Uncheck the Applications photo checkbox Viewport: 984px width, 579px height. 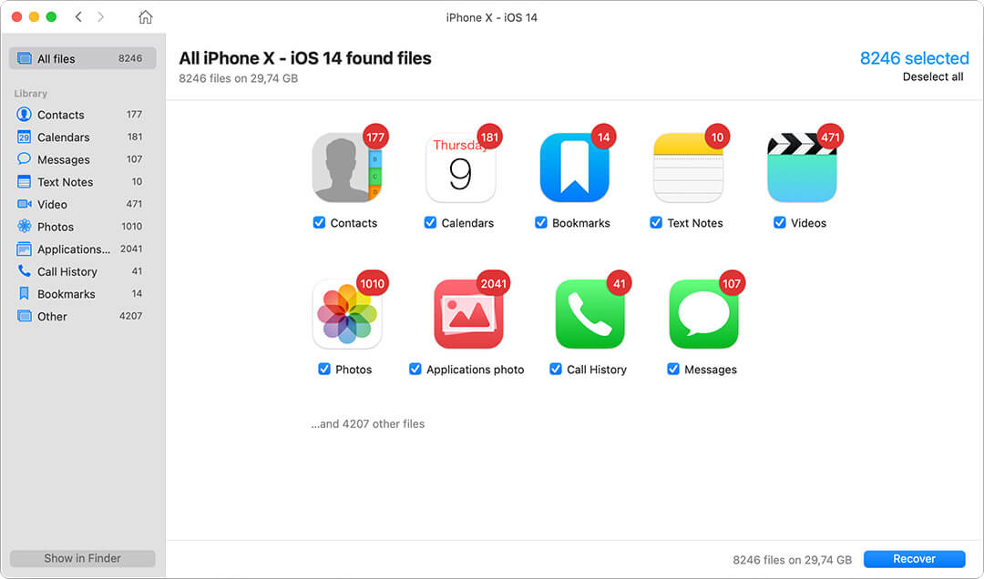click(x=415, y=369)
